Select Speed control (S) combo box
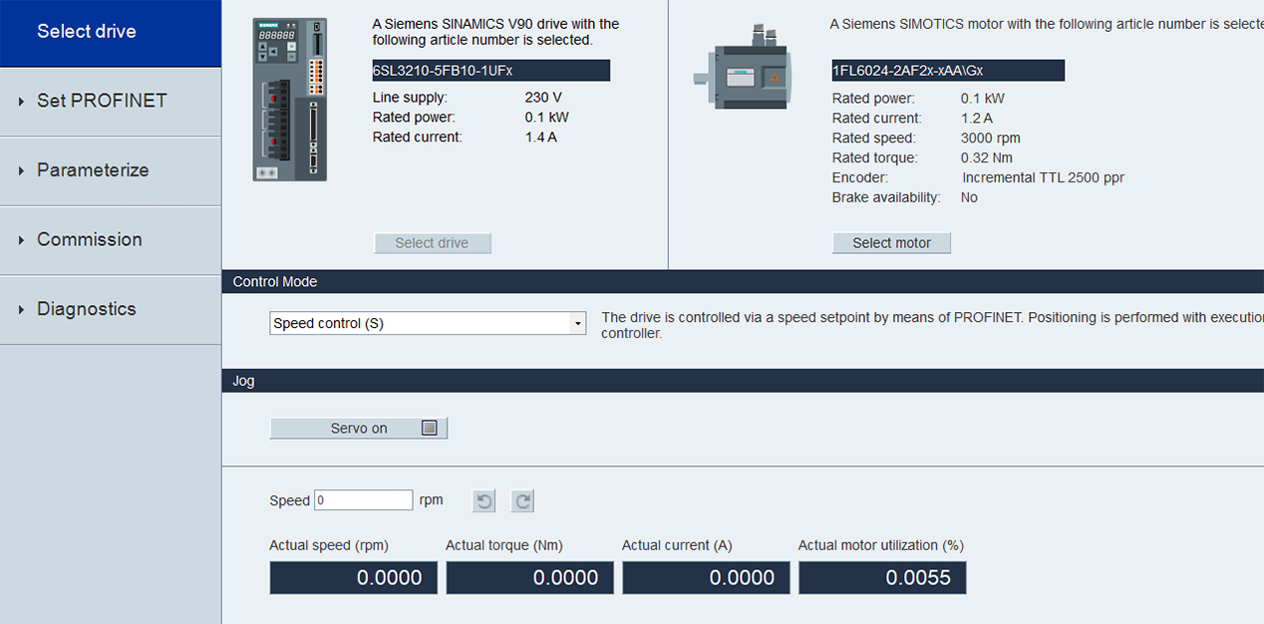Screen dimensions: 1264x624 (x=428, y=324)
